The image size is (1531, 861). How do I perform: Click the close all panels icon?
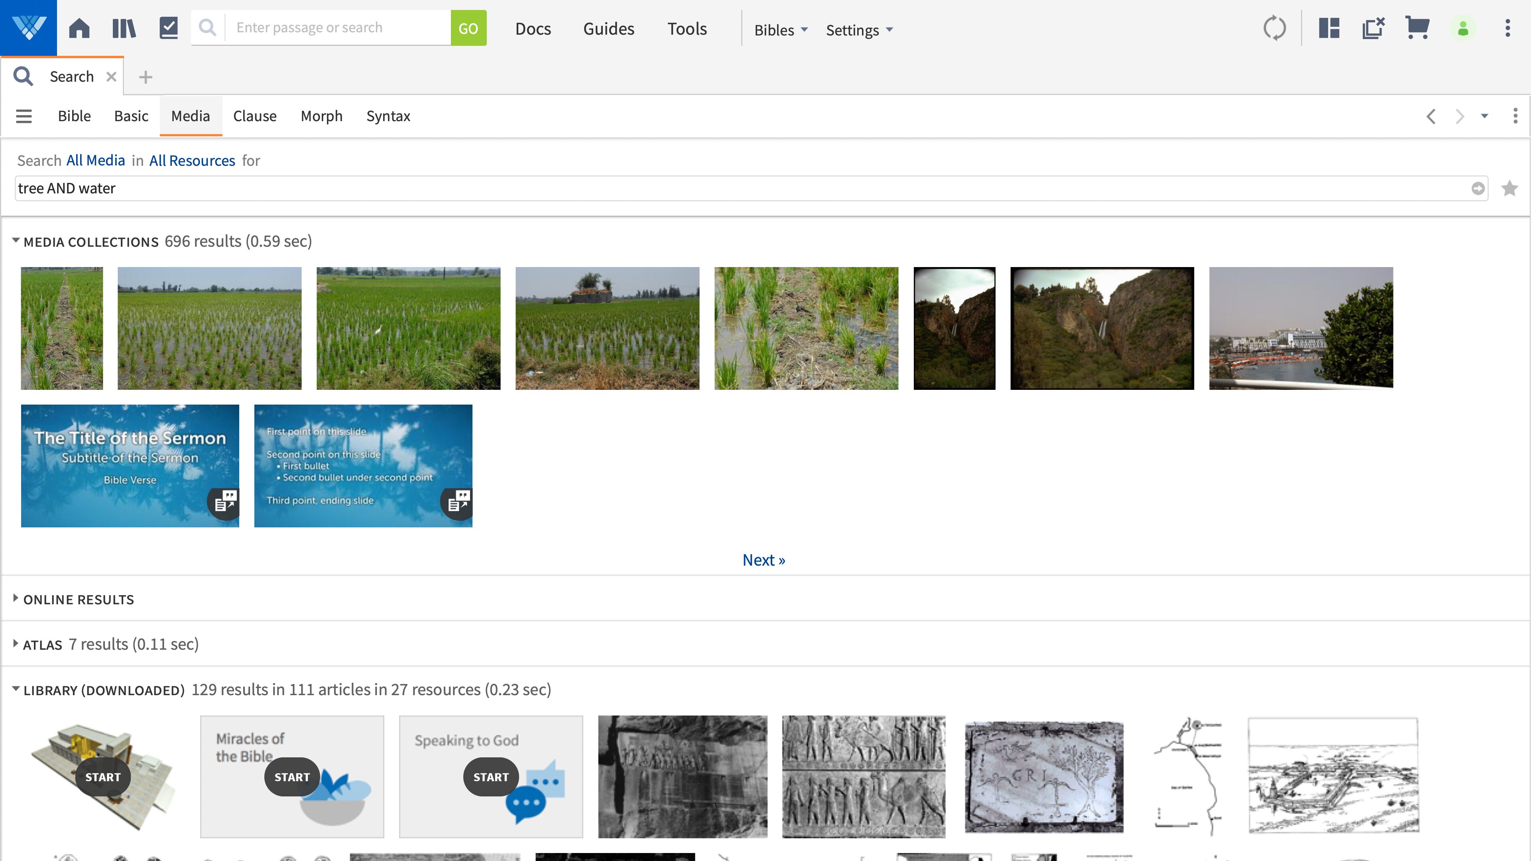[1373, 28]
